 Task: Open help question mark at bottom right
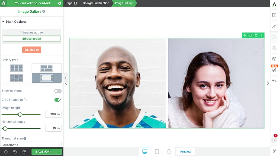click(x=274, y=151)
